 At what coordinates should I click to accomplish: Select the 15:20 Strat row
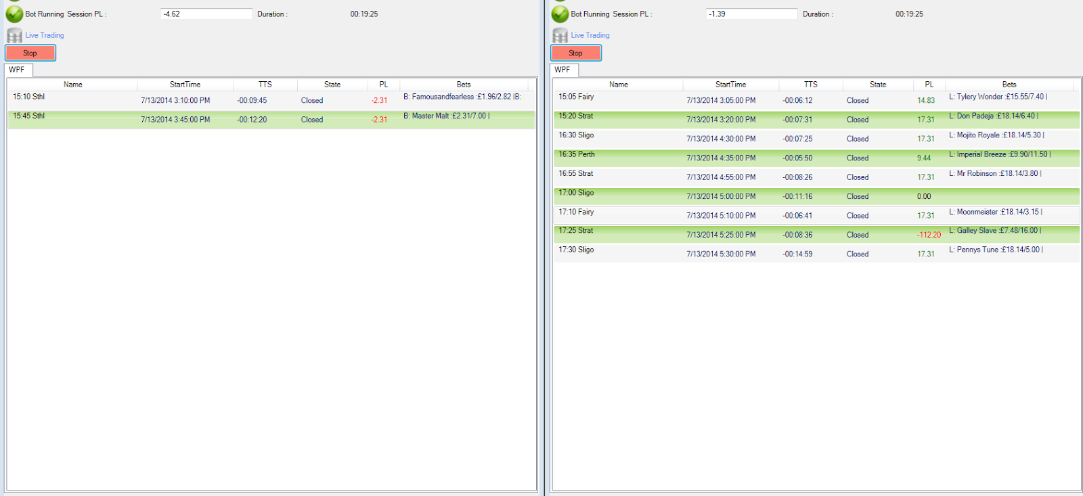click(817, 119)
